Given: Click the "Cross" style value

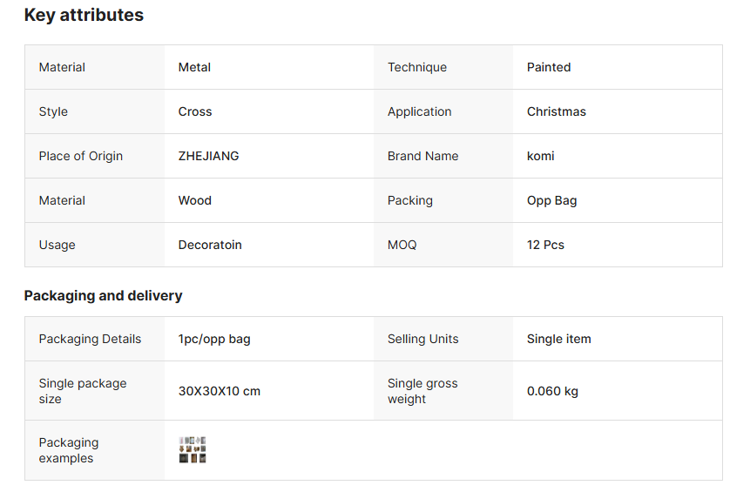Looking at the screenshot, I should 195,111.
